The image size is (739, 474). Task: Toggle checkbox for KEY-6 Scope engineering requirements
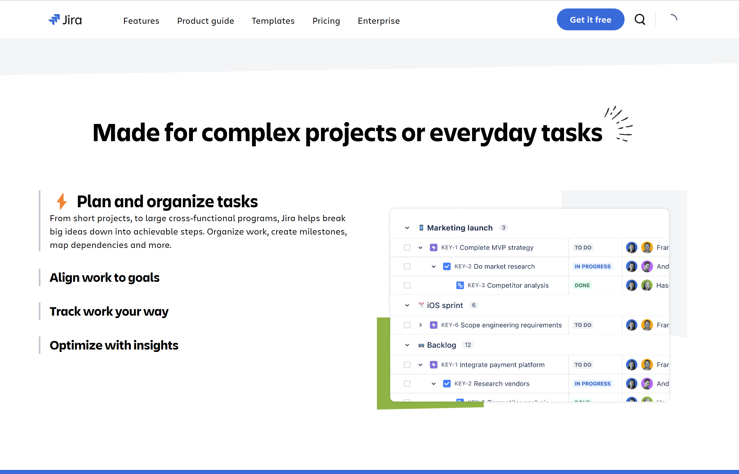click(407, 325)
